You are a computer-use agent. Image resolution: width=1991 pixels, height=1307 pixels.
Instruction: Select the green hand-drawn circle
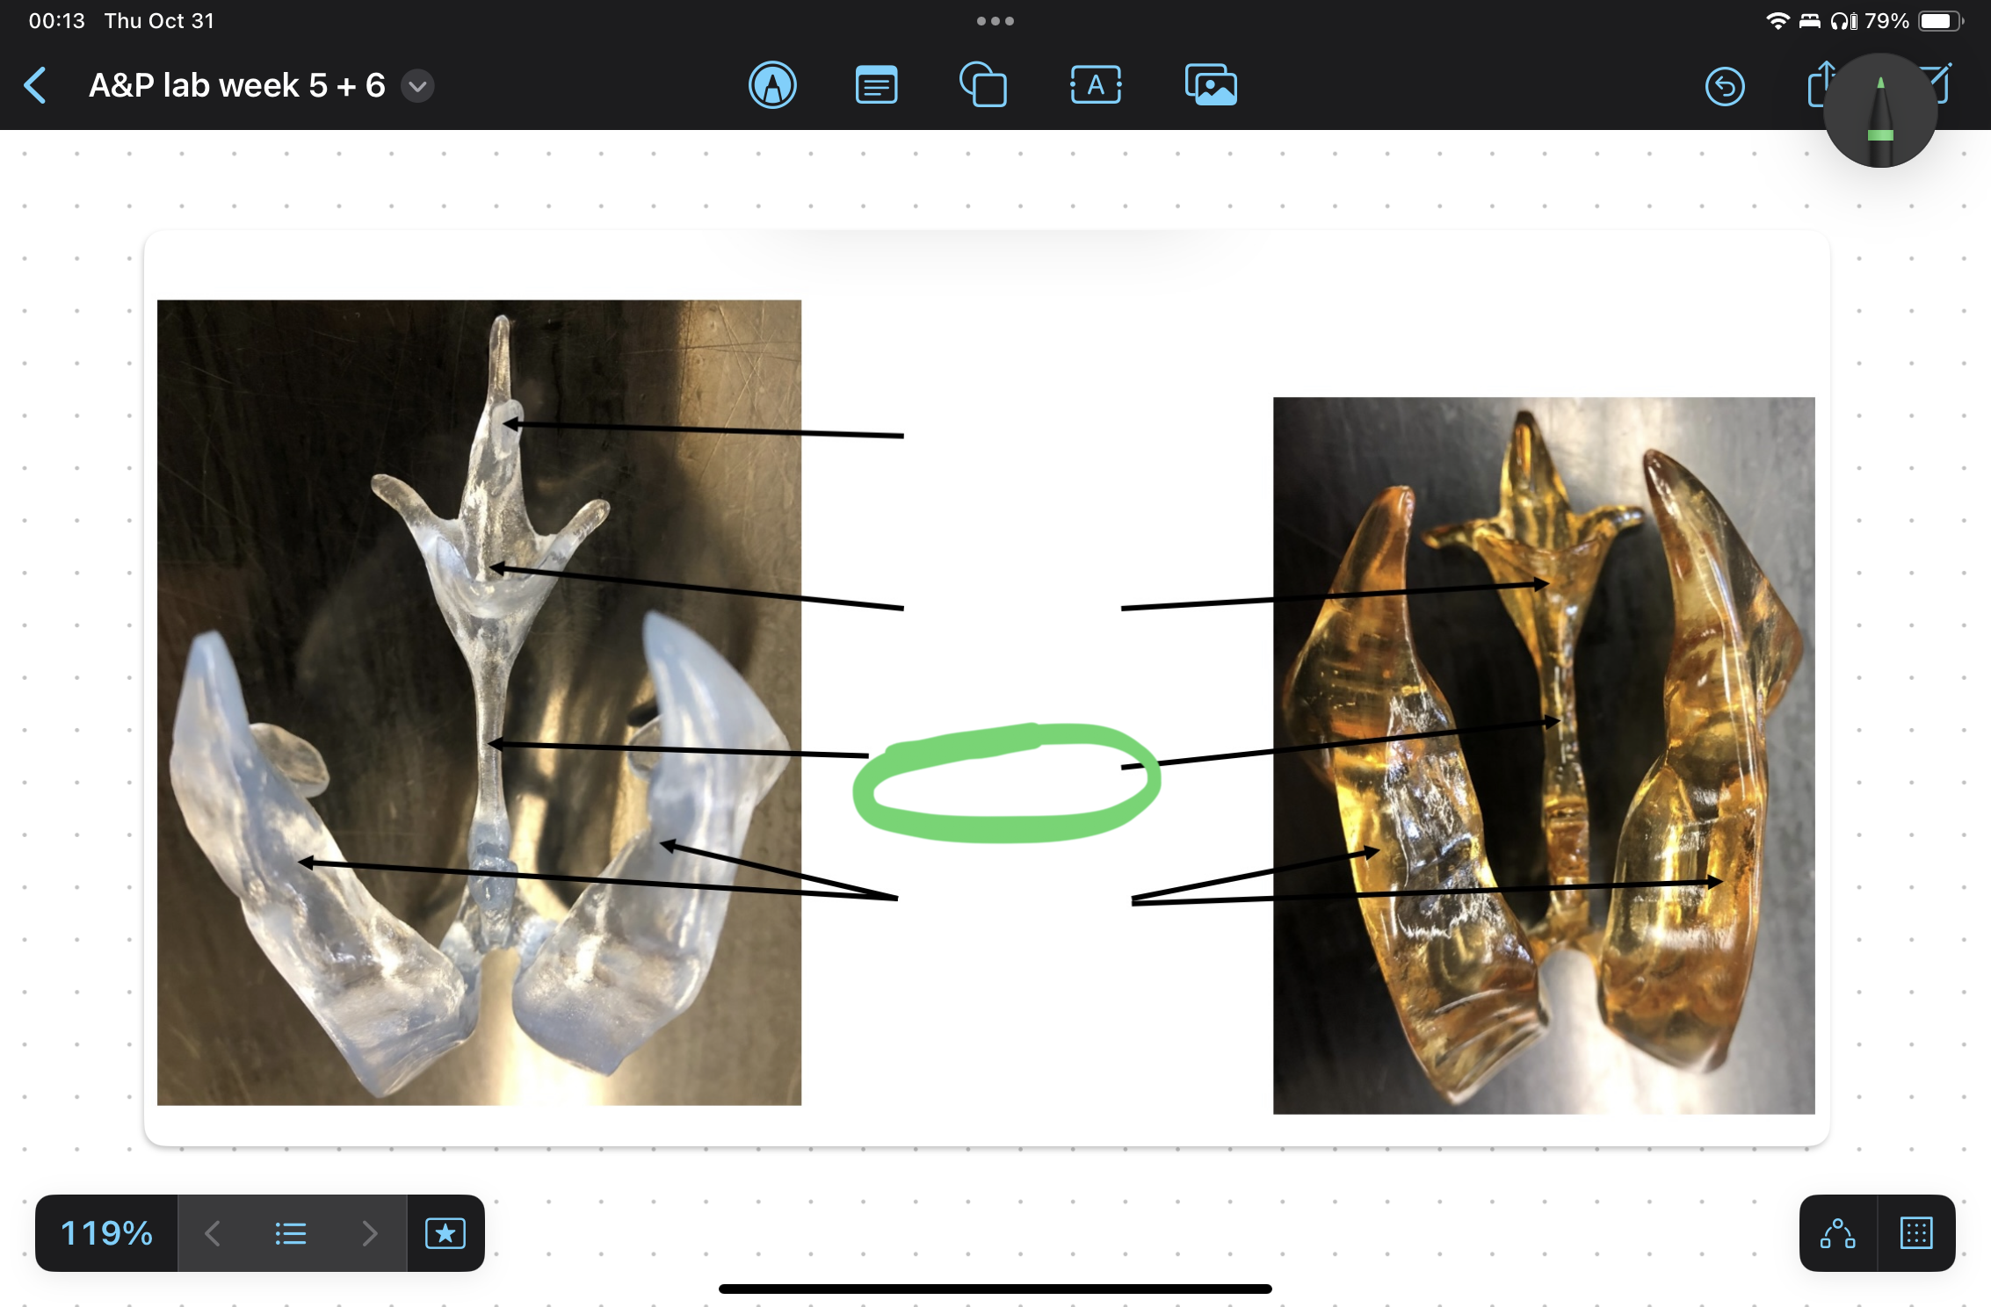coord(1007,783)
